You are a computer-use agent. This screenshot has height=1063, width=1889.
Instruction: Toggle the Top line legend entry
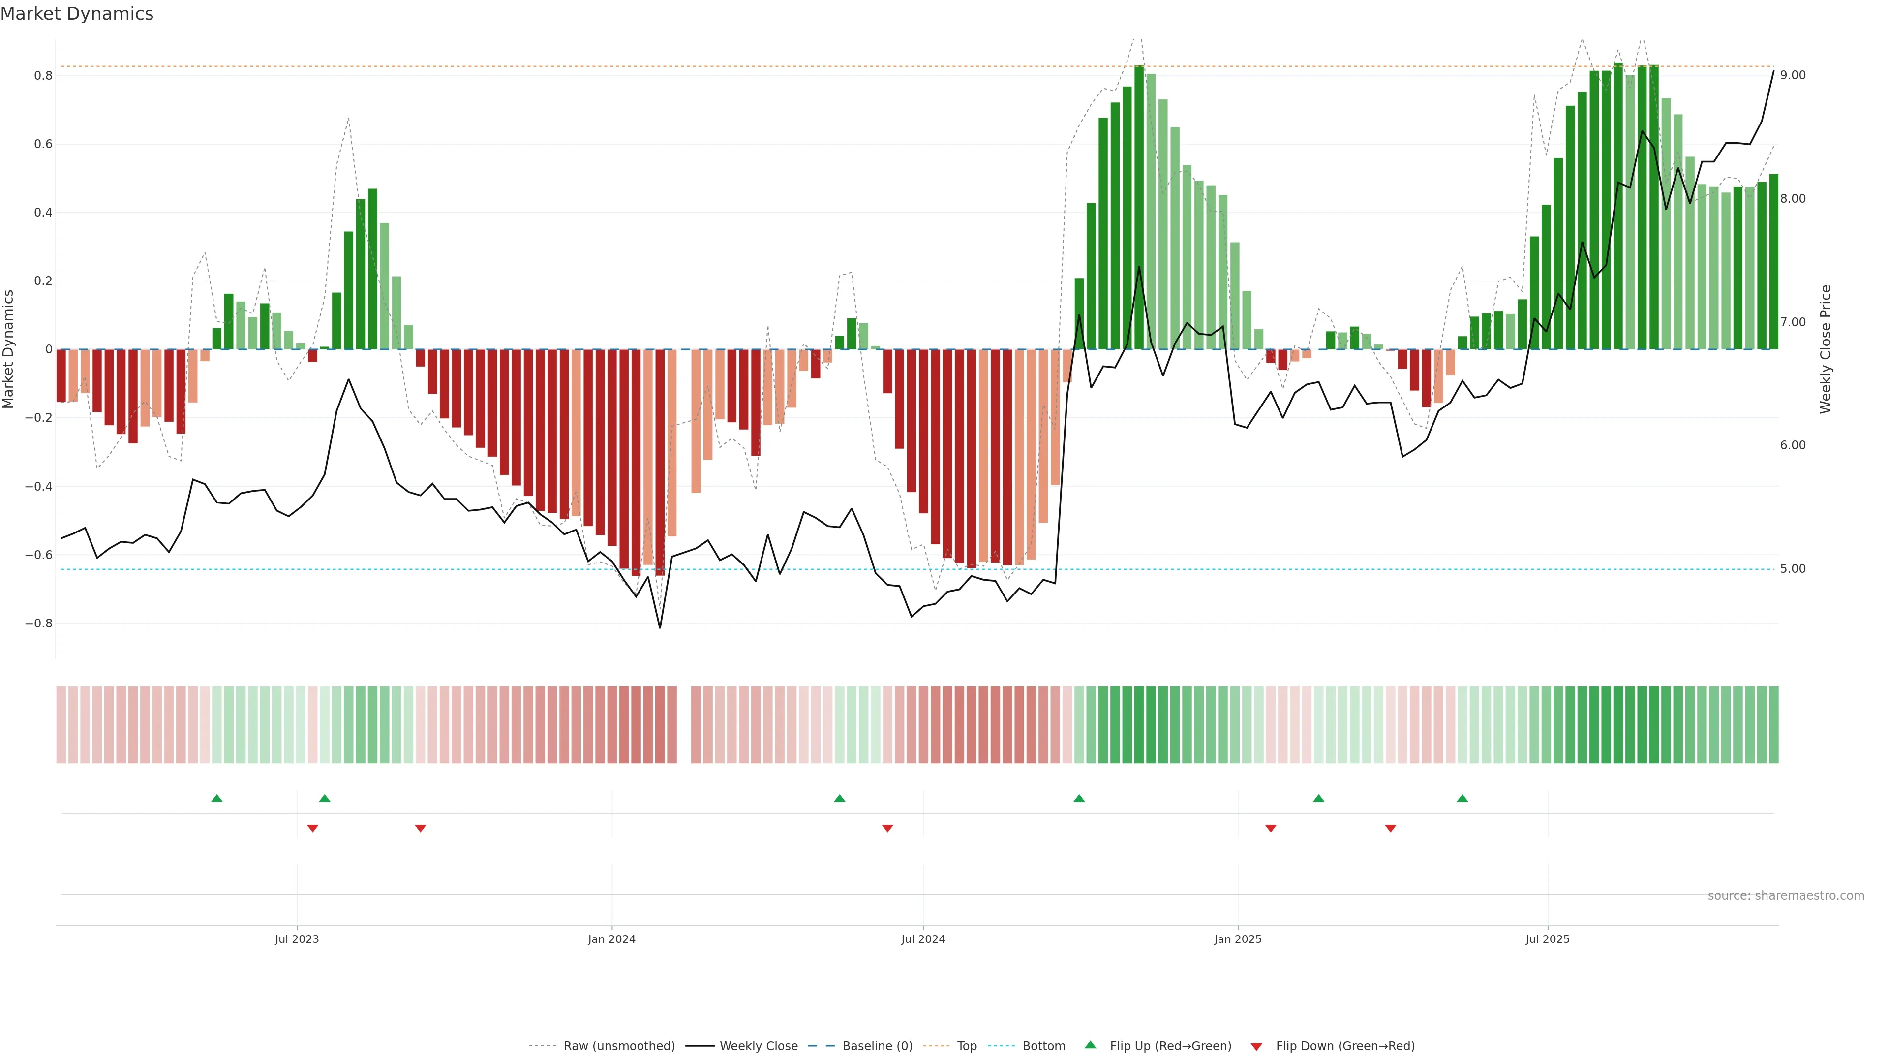pos(967,1046)
